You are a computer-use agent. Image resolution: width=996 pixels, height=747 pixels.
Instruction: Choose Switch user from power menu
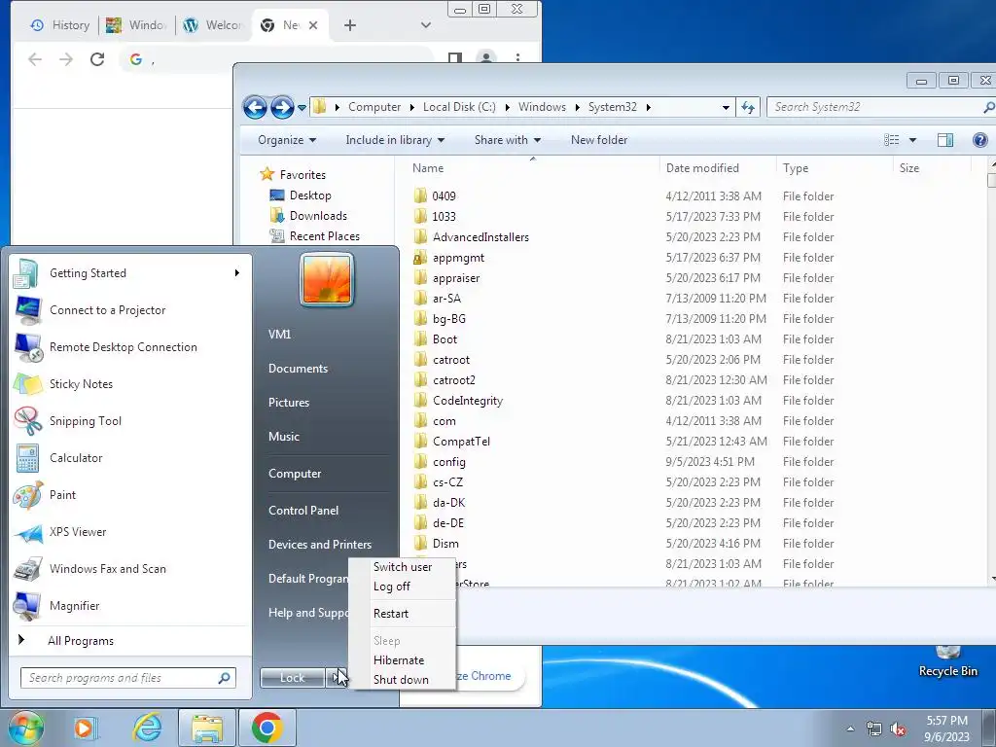pyautogui.click(x=403, y=567)
